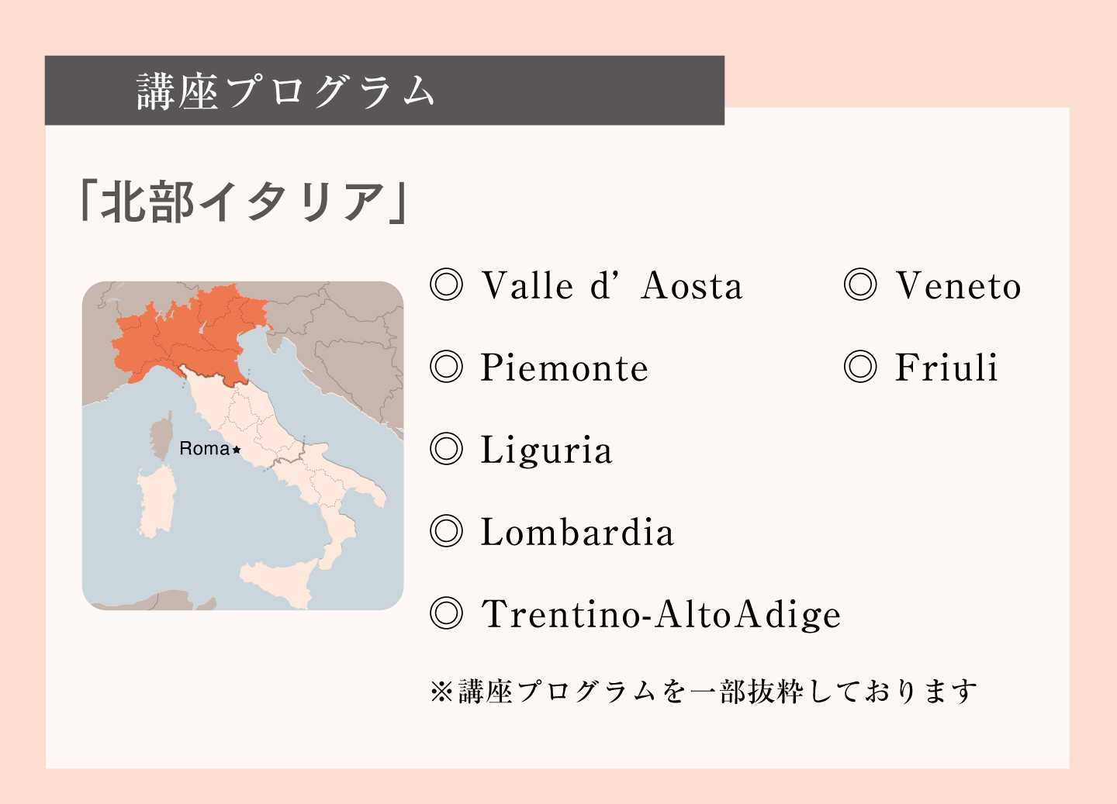This screenshot has height=804, width=1117.
Task: Click the double-circle bullet beside Valle d'Aosta
Action: pos(447,285)
